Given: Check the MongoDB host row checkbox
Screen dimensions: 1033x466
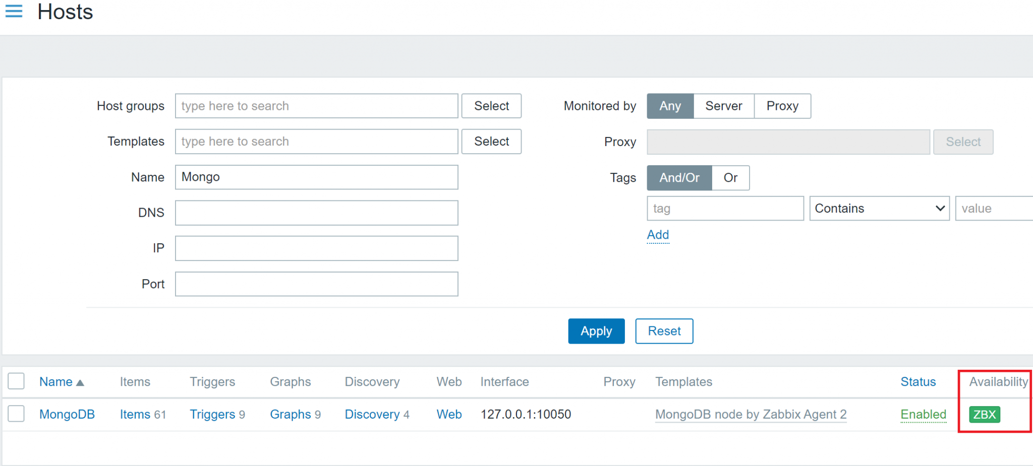Looking at the screenshot, I should click(16, 414).
